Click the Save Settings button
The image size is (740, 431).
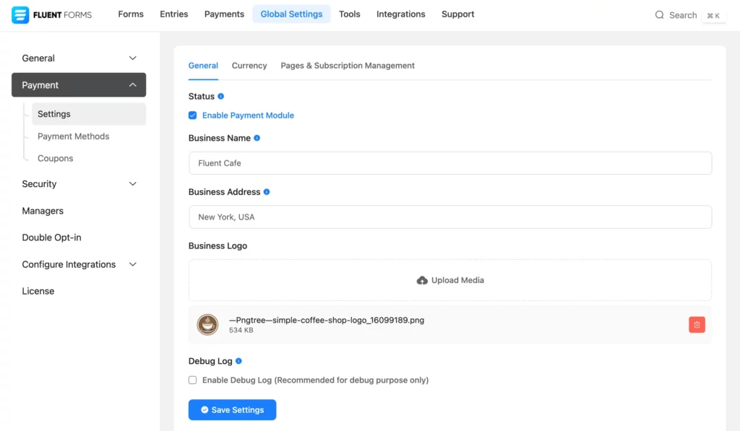(232, 410)
